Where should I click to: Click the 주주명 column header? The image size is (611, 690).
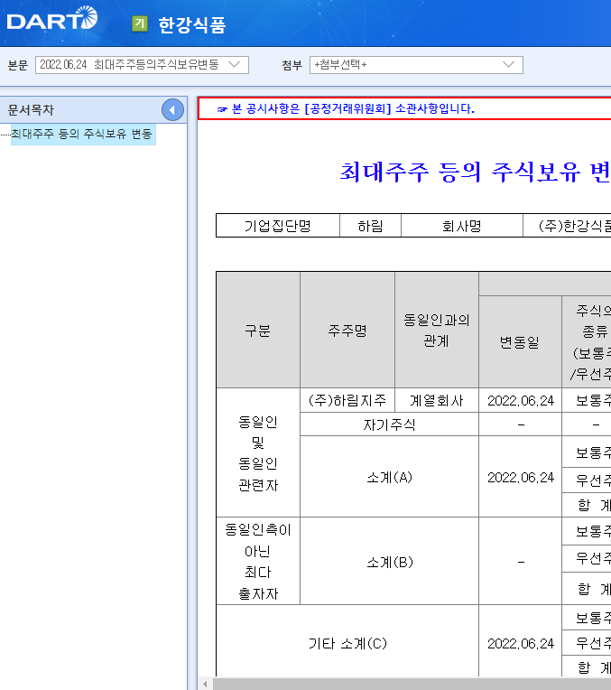[x=347, y=330]
